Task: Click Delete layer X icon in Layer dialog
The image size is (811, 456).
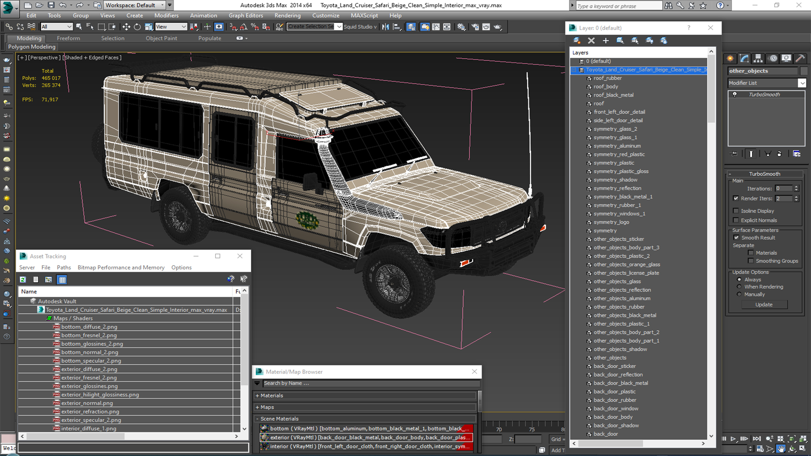Action: [591, 41]
